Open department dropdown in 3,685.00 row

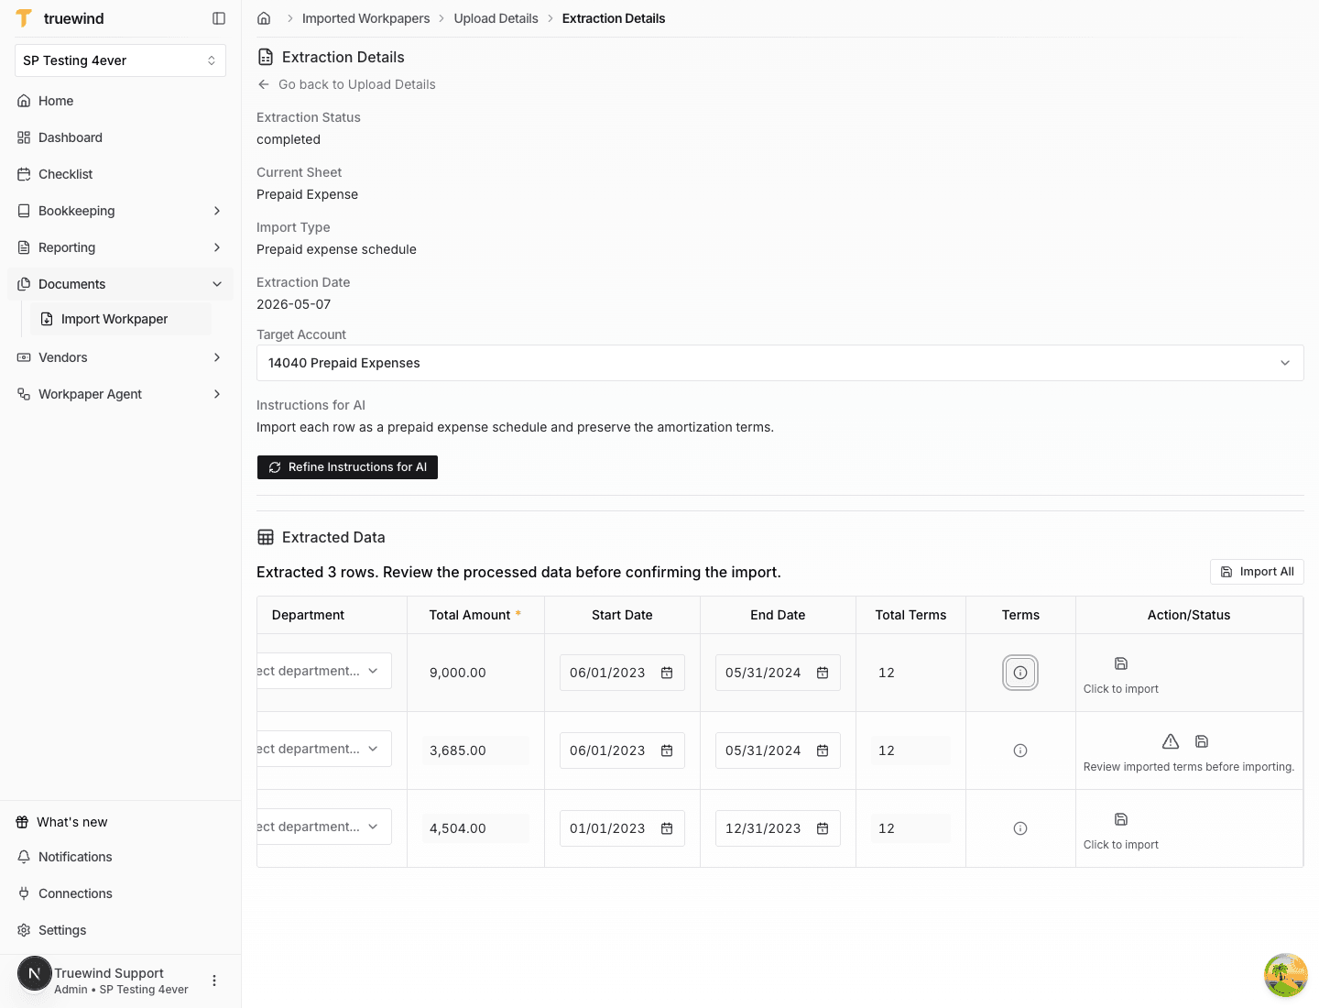coord(324,749)
